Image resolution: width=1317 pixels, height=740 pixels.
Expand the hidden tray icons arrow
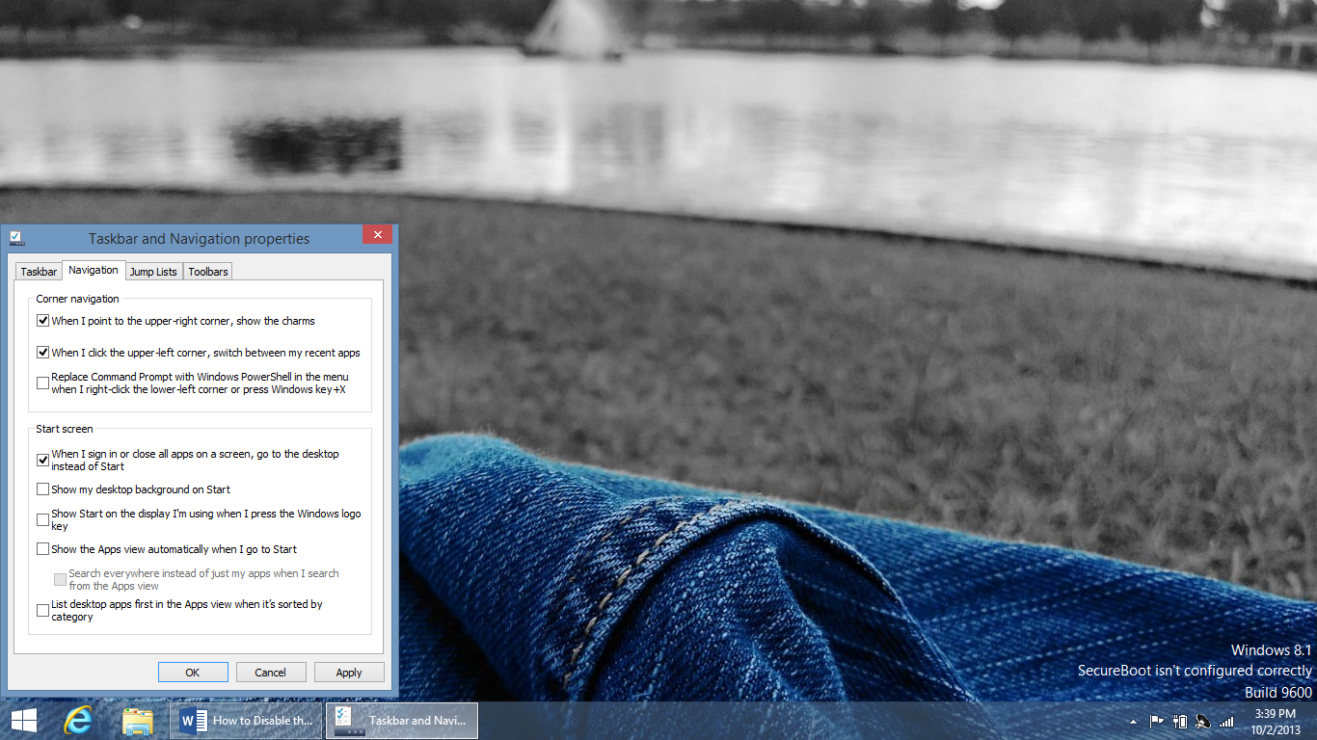pos(1133,721)
